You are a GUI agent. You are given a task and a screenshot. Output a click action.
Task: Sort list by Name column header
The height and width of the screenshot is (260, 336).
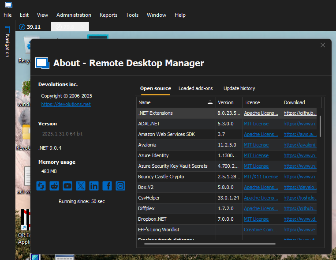coord(176,102)
